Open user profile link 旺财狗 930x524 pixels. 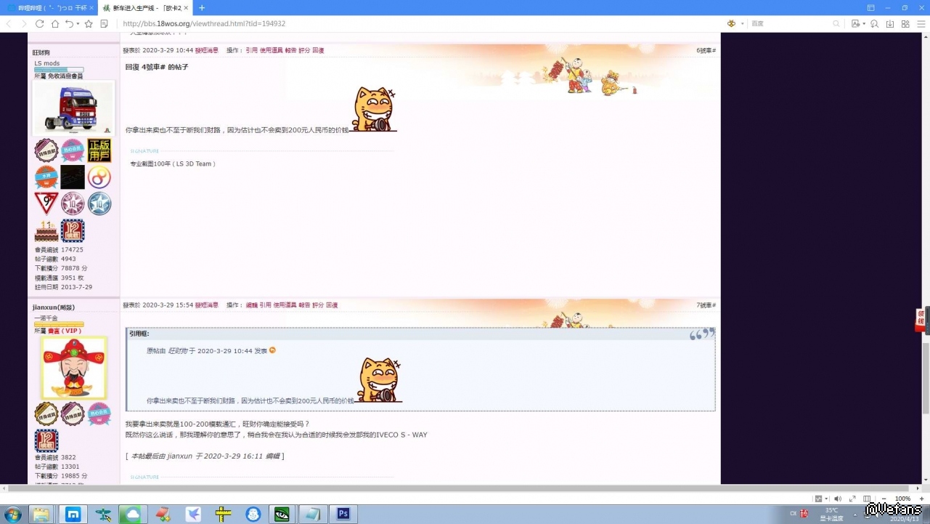41,52
